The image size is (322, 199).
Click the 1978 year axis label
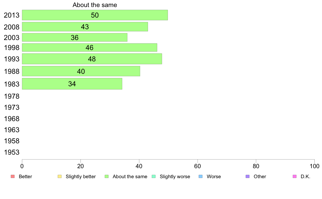(11, 96)
